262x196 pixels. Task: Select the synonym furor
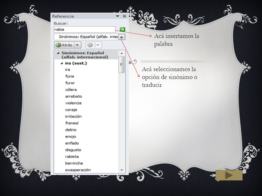point(70,83)
